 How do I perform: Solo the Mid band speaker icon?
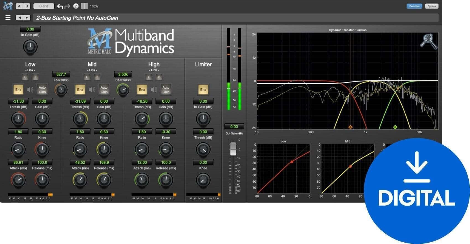[92, 89]
